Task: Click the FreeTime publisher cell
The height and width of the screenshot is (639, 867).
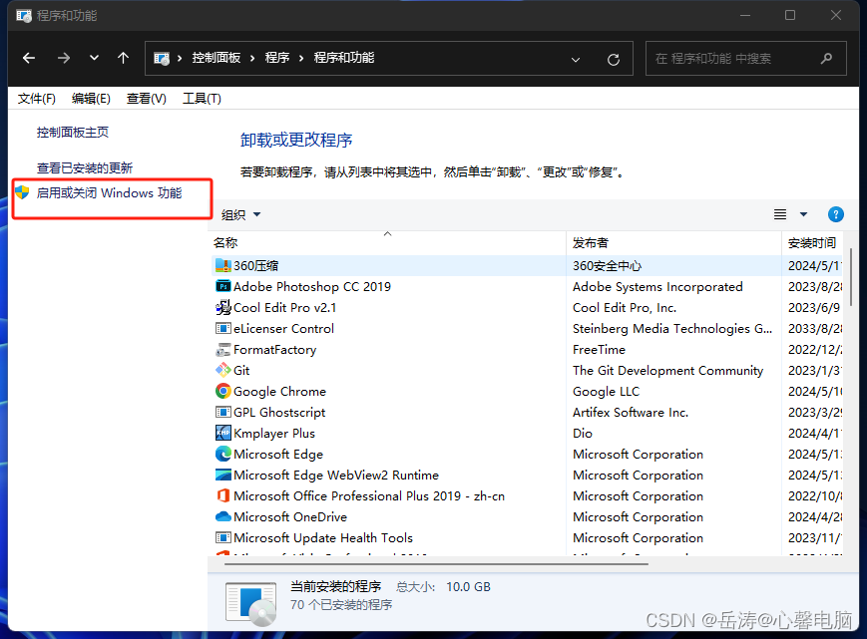Action: pos(599,350)
